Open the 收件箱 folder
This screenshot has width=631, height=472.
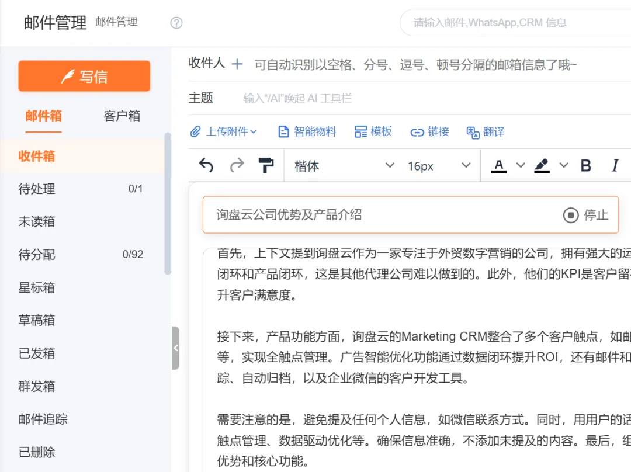[x=82, y=156]
